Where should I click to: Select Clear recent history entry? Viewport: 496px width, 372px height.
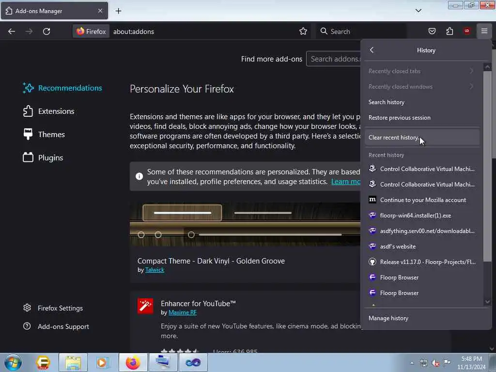(x=422, y=138)
